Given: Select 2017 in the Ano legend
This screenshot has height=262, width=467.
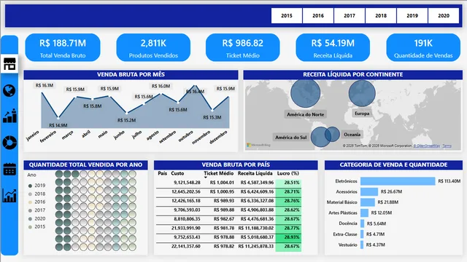Looking at the screenshot, I should 37,210.
